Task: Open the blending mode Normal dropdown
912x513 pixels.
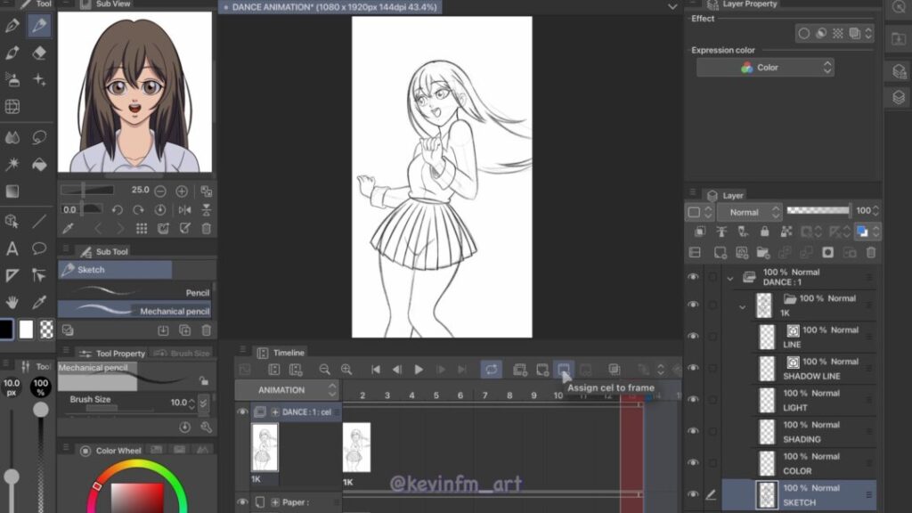Action: point(748,212)
